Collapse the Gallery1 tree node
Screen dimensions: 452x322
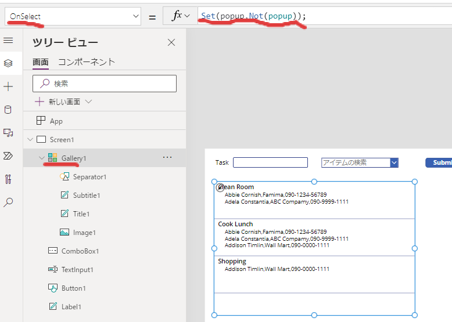(41, 158)
